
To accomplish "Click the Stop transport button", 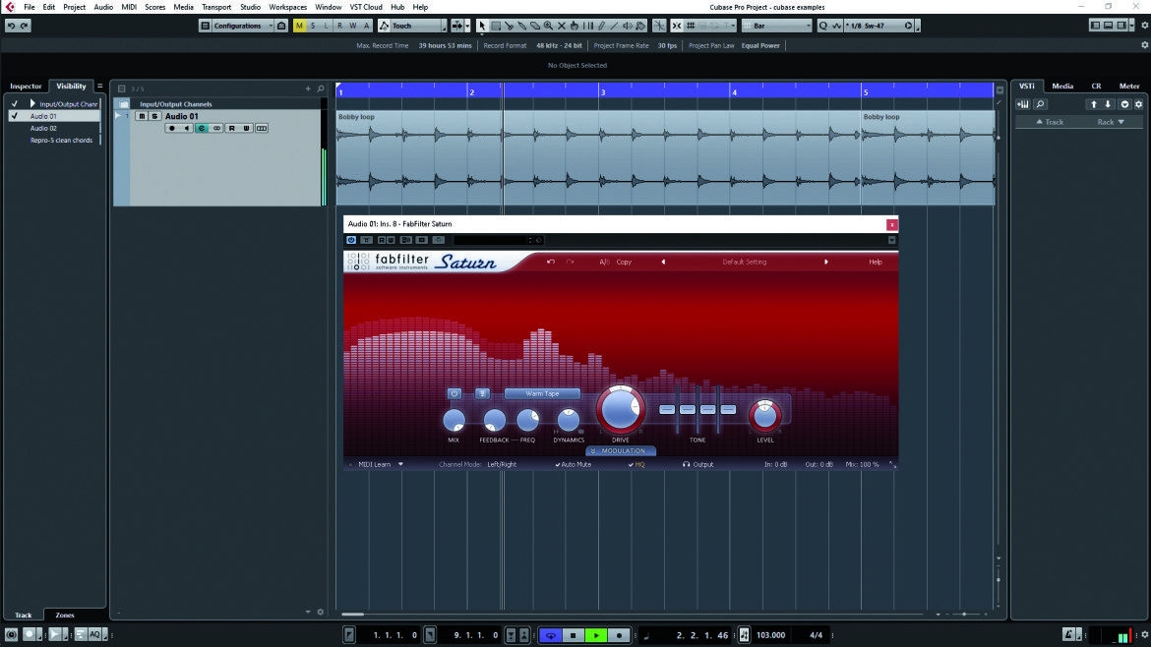I will (x=574, y=635).
